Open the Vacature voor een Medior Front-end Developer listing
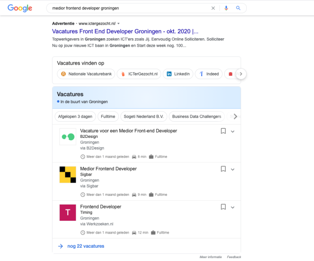 click(x=129, y=131)
